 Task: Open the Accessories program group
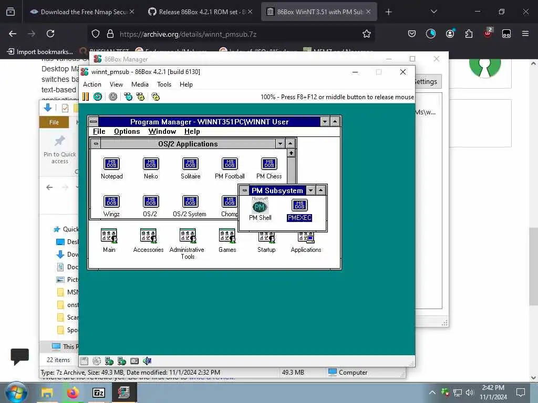click(148, 240)
